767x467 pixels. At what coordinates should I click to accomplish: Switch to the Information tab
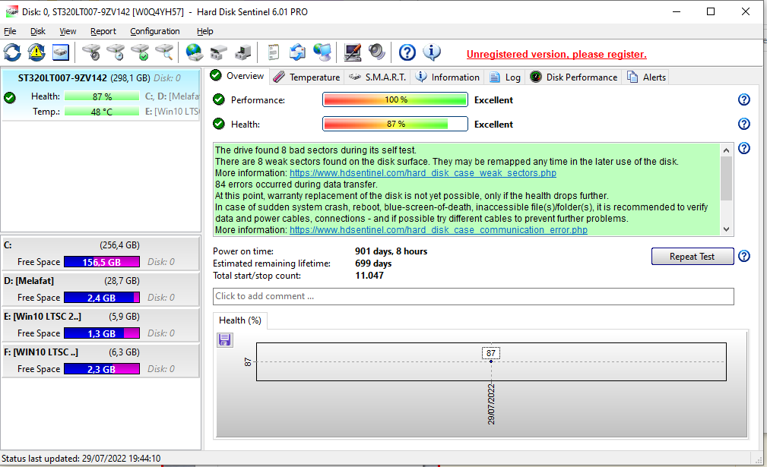(x=448, y=77)
